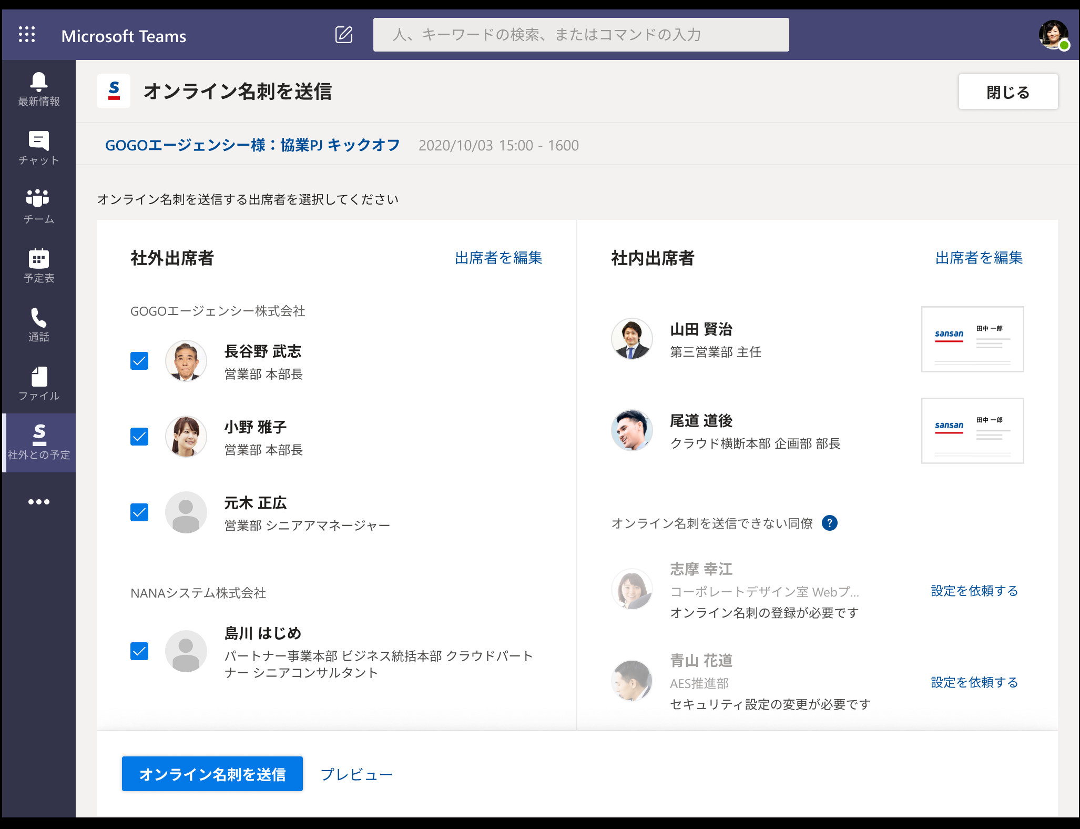Click the オンライン名刺を送信 button
The width and height of the screenshot is (1080, 829).
[212, 774]
